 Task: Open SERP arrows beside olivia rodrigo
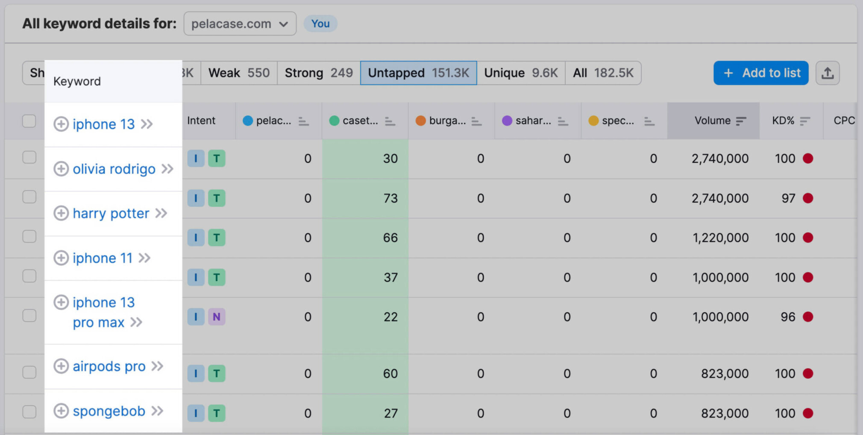[167, 169]
